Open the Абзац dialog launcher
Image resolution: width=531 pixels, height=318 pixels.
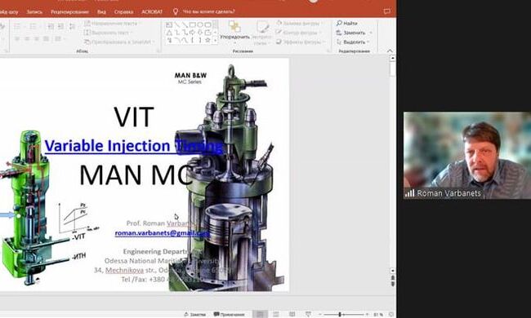[158, 51]
